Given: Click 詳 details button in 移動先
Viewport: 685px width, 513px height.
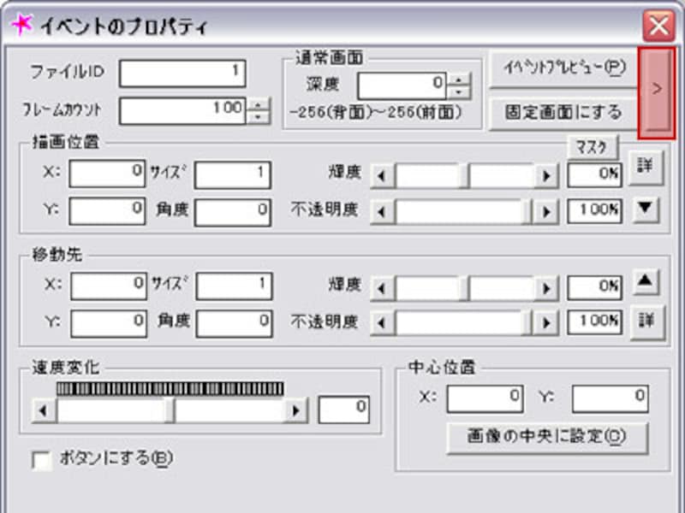Looking at the screenshot, I should [647, 323].
